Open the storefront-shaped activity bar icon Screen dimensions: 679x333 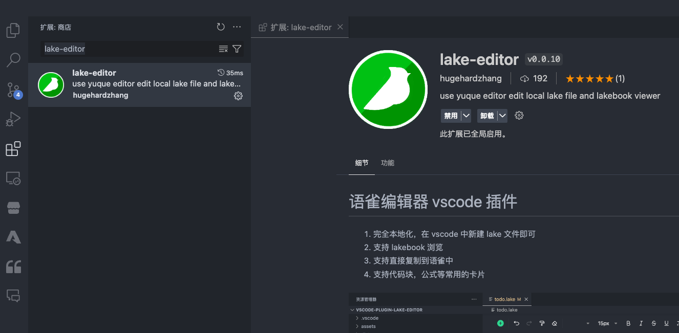click(x=13, y=208)
